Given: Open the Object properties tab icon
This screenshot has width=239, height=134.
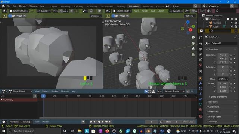Looking at the screenshot, I should click(x=201, y=79).
